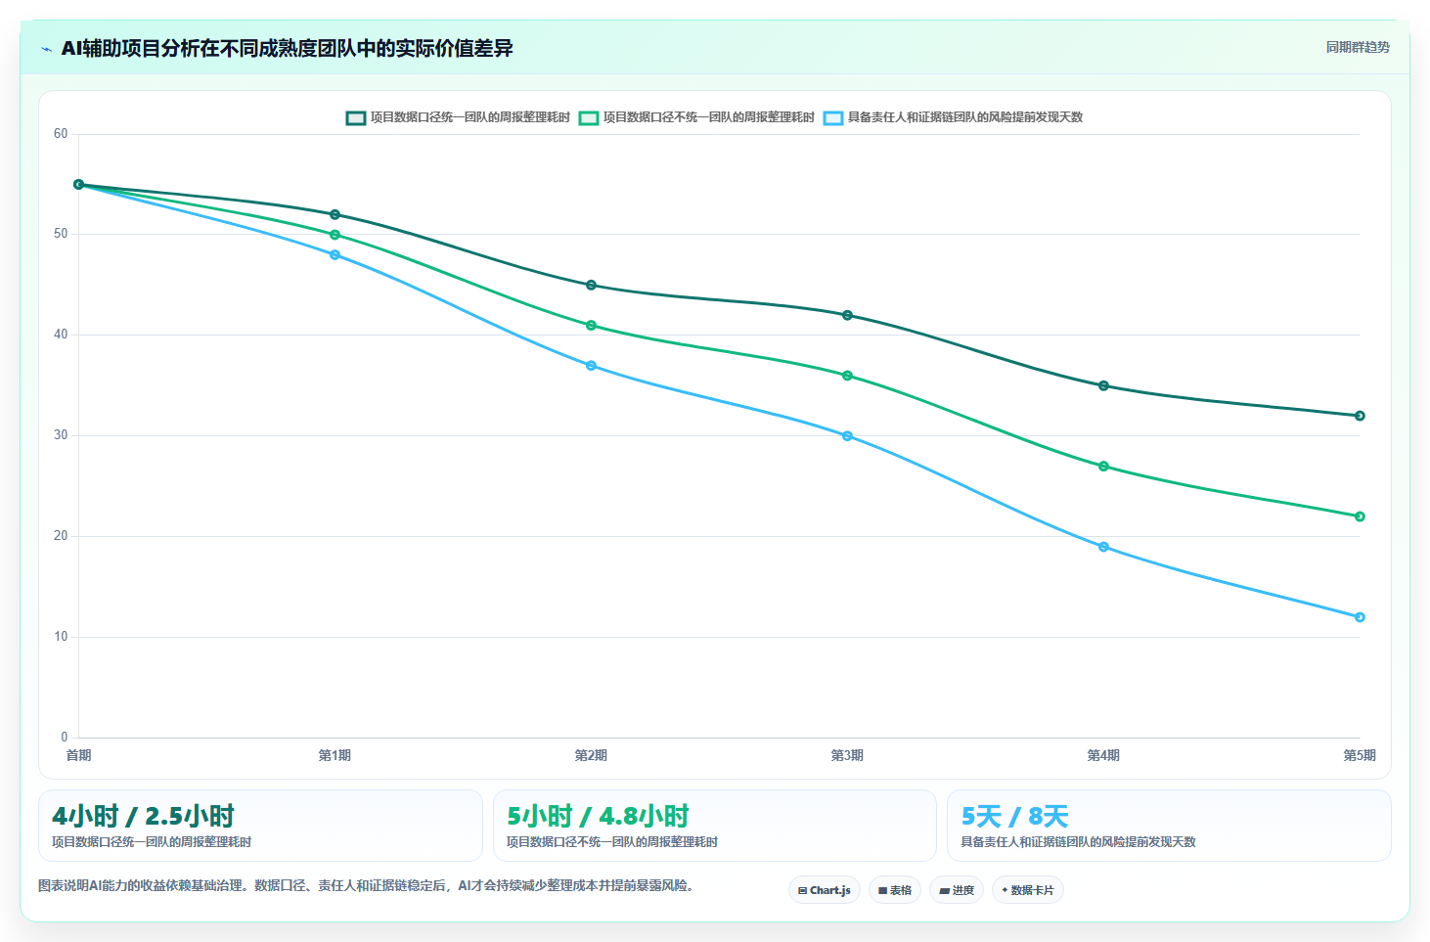Click blue data point 30 at 第3期
Screen dimensions: 1430x942
[848, 435]
